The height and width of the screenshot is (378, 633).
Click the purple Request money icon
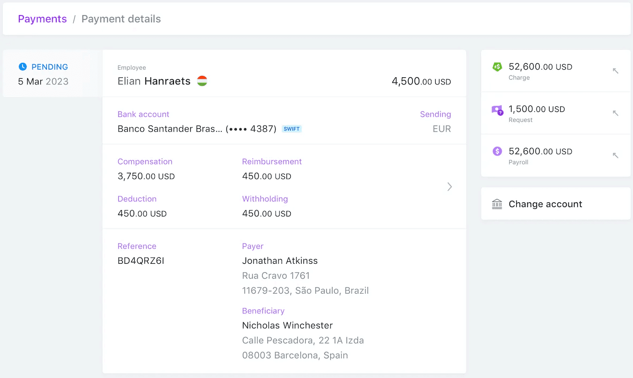(x=497, y=109)
